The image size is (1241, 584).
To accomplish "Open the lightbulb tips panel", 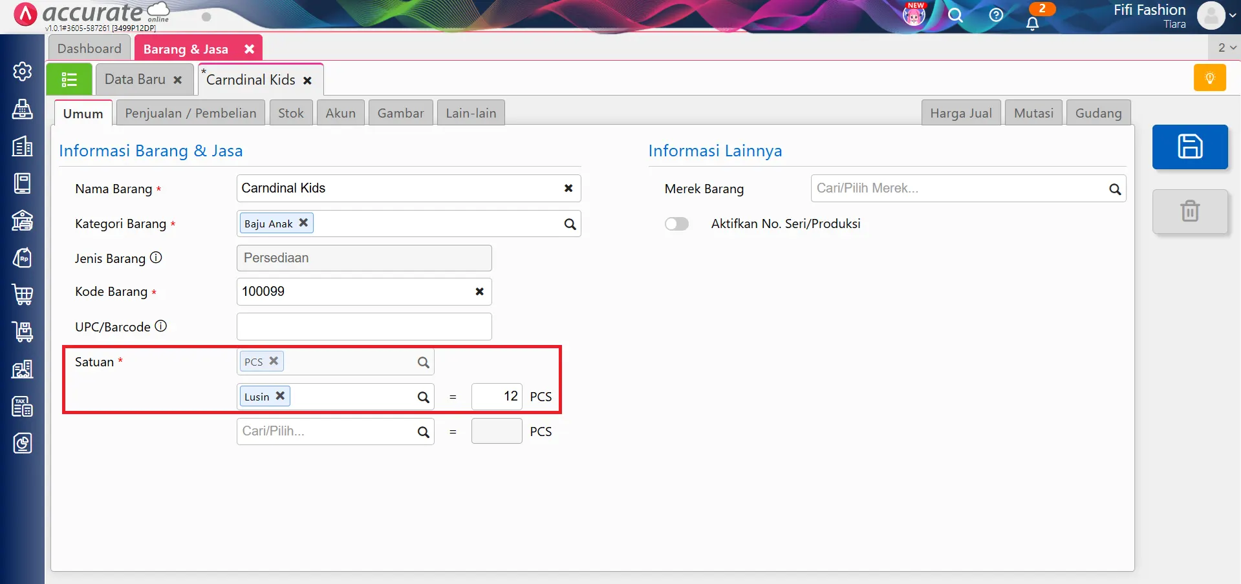I will coord(1209,78).
